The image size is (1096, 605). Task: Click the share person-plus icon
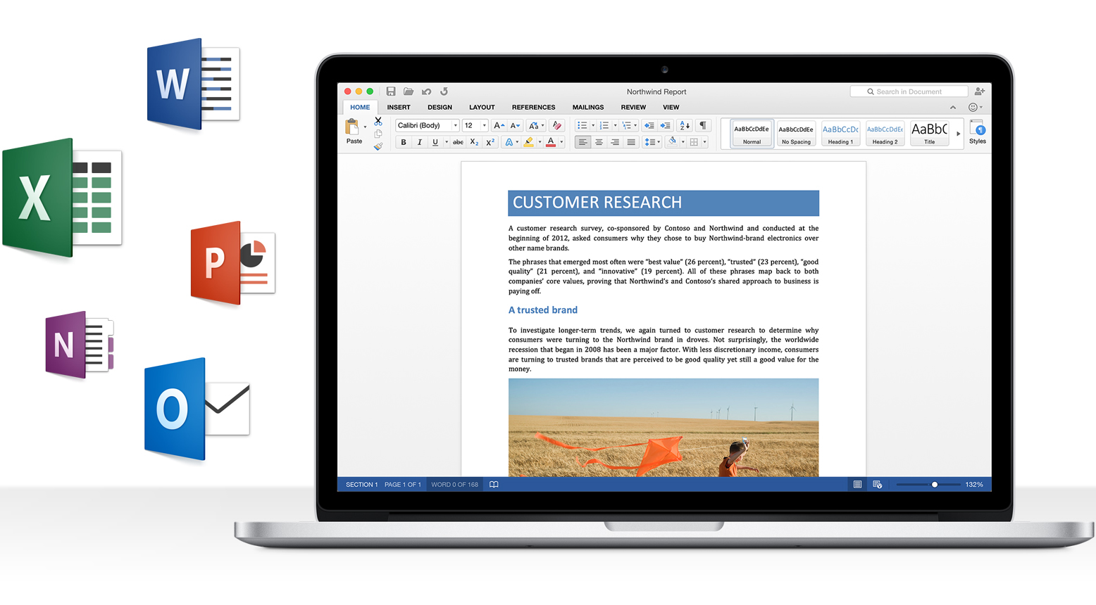(x=980, y=91)
